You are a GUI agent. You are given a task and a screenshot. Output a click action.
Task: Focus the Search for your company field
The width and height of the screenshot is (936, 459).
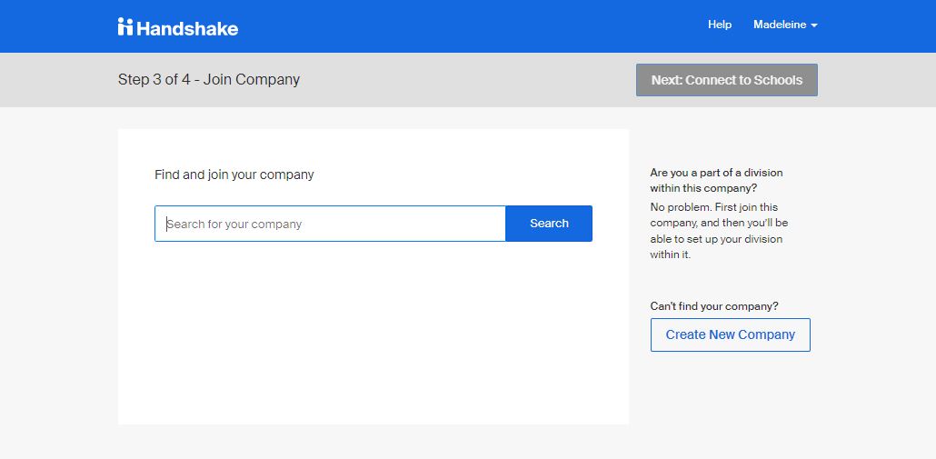coord(330,224)
